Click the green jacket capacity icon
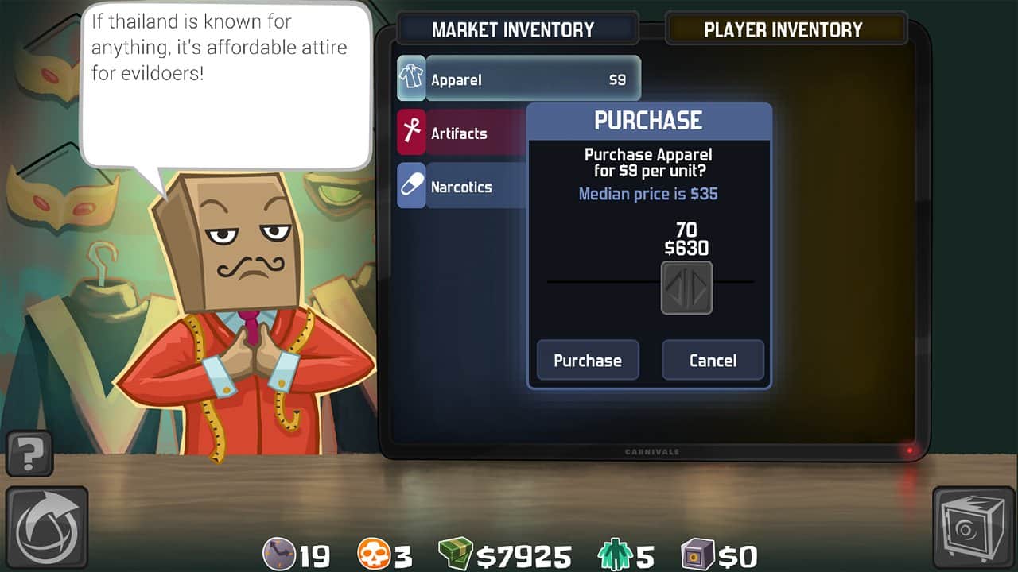 (x=615, y=555)
